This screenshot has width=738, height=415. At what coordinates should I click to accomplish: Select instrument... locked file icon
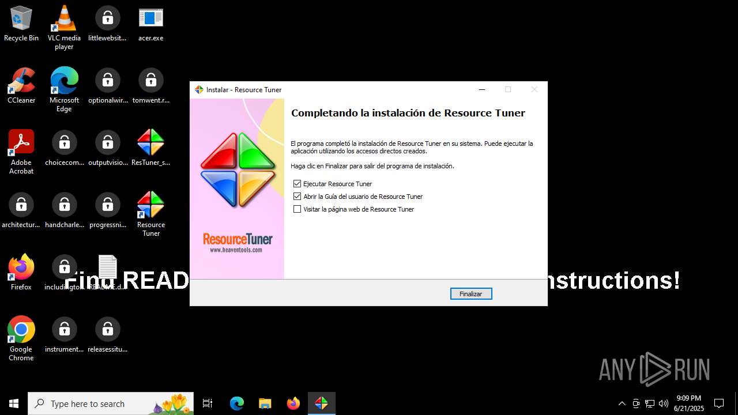(64, 335)
